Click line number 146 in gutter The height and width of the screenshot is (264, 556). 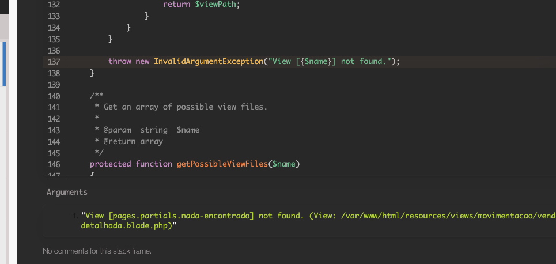pos(54,164)
